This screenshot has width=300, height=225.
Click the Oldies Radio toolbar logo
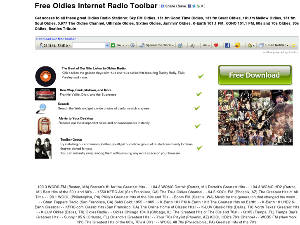55,45
